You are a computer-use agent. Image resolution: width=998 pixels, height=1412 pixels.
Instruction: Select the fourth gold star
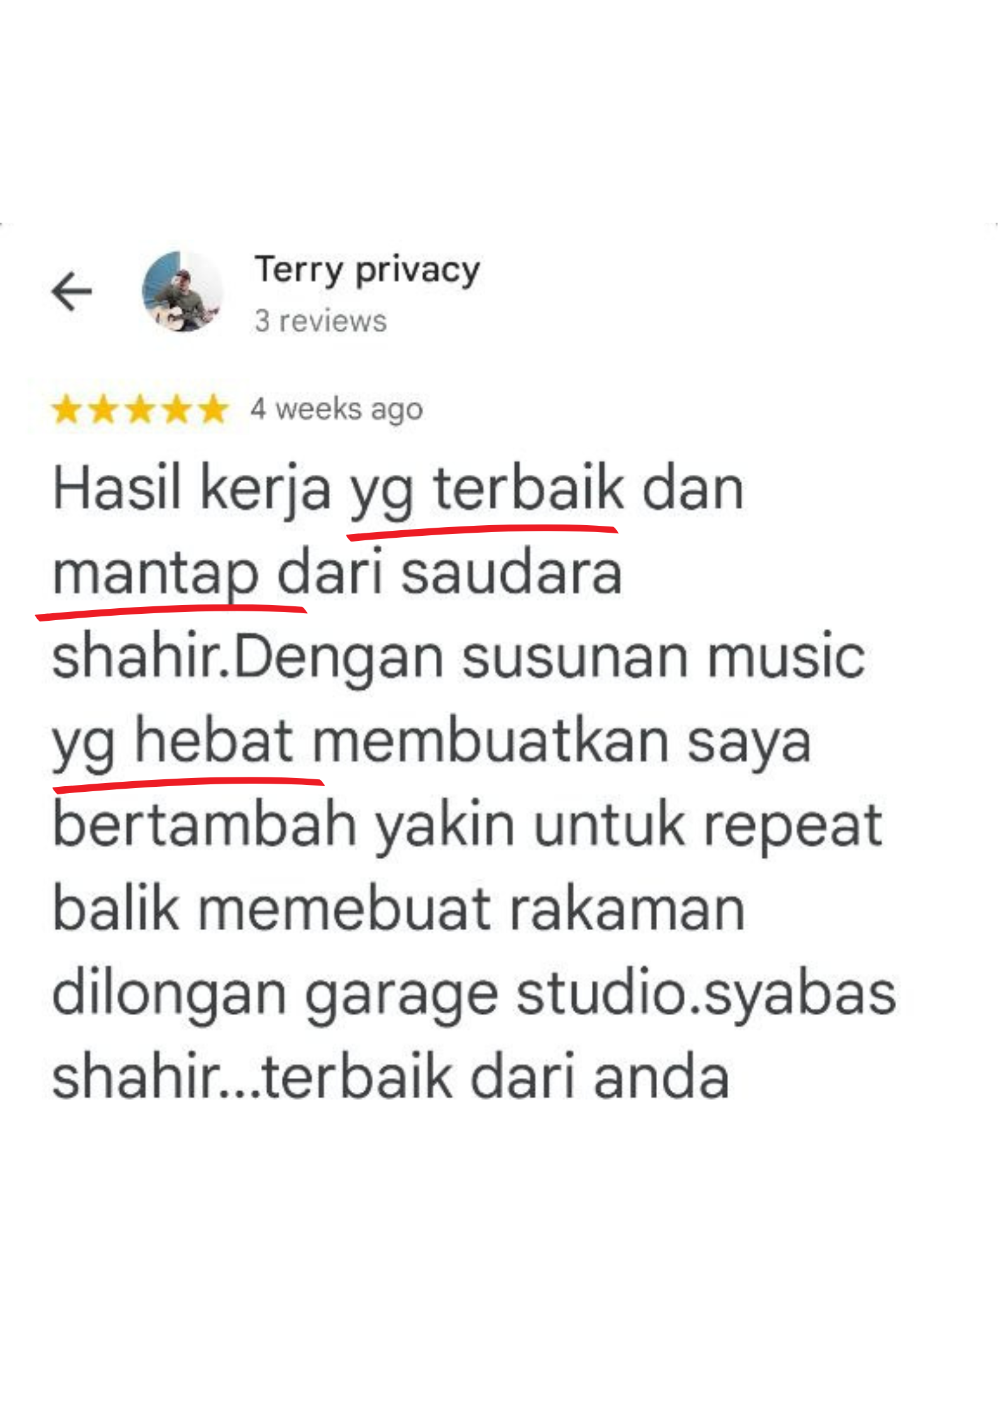coord(177,409)
